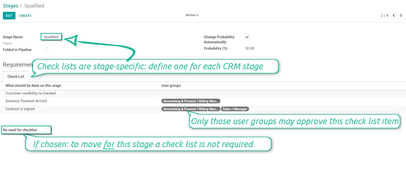
Task: Go to previous stage record arrow
Action: [x=394, y=15]
